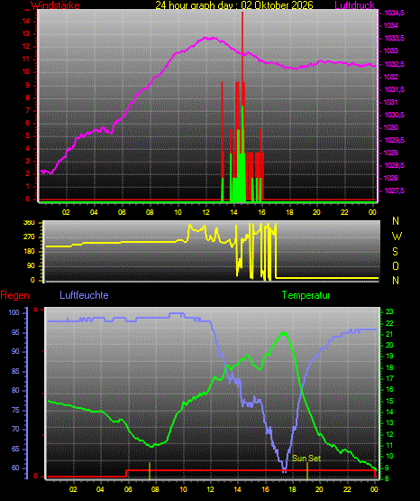Click the Windstärke axis title
This screenshot has height=501, width=420.
pyautogui.click(x=55, y=5)
